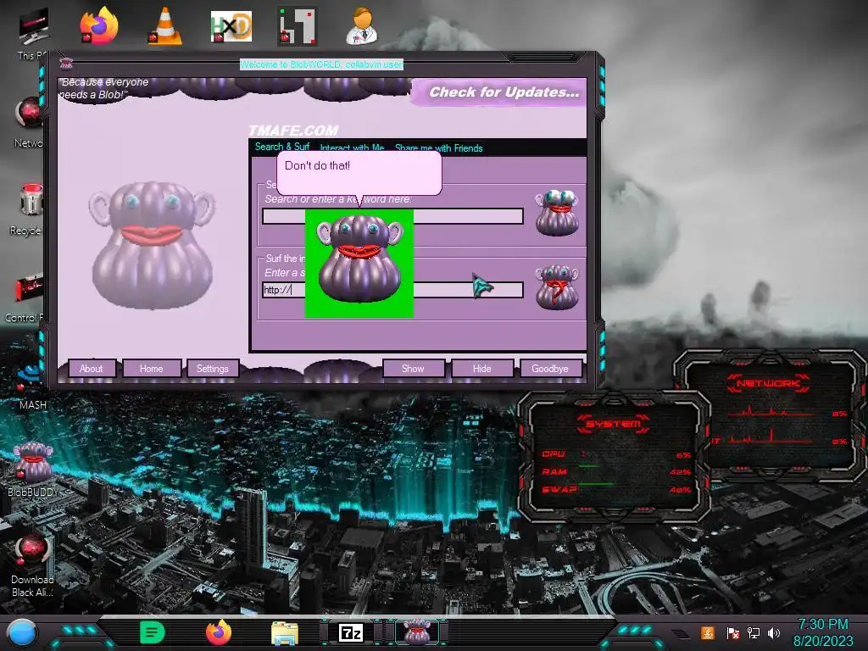Open File Explorer from the taskbar
This screenshot has width=868, height=651.
(285, 632)
